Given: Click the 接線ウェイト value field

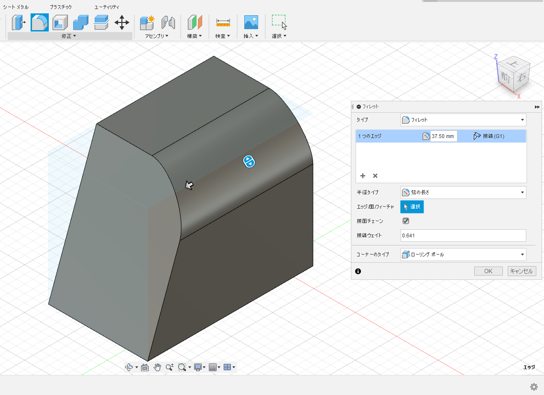Looking at the screenshot, I should click(463, 235).
